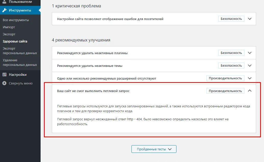264x162 pixels.
Task: Go to Импорт in Tools submenu
Action: coord(9,27)
